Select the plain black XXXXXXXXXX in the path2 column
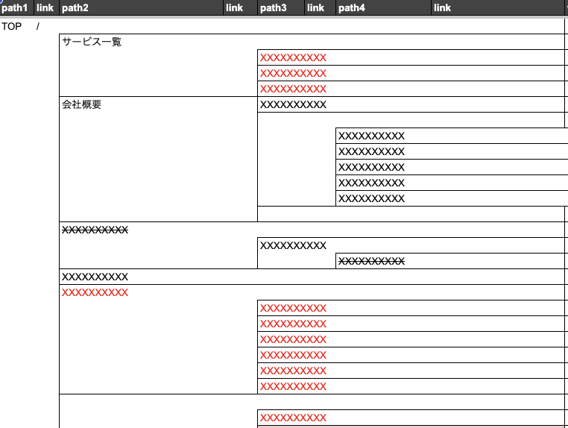This screenshot has width=568, height=428. click(95, 277)
